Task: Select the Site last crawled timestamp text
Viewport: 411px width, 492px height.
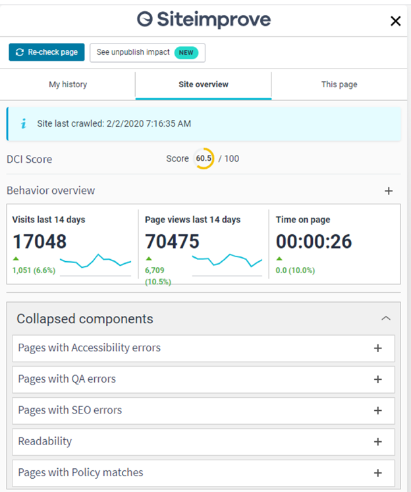Action: [x=114, y=123]
